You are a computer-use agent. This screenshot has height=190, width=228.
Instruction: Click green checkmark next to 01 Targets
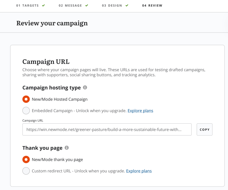(43, 6)
